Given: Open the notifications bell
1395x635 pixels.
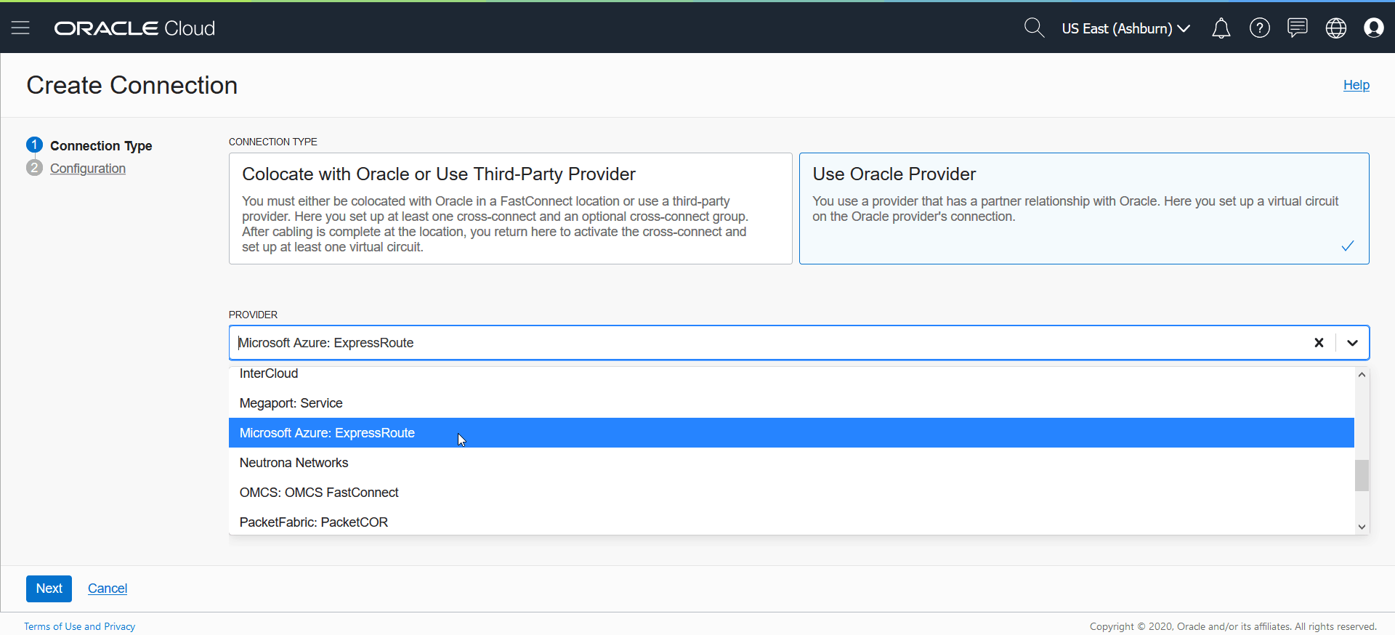Looking at the screenshot, I should click(1221, 28).
